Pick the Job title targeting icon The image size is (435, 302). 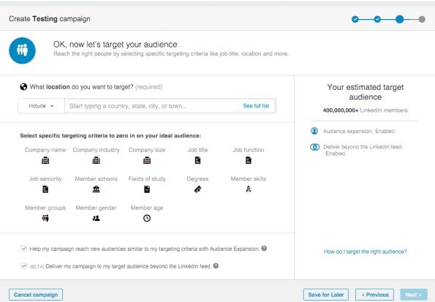pos(197,160)
